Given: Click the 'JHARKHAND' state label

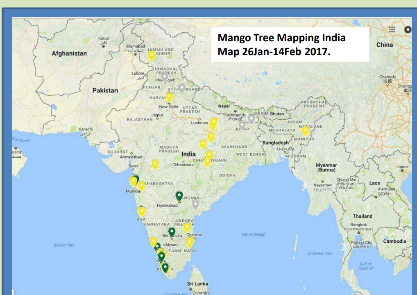Looking at the screenshot, I should (234, 147).
